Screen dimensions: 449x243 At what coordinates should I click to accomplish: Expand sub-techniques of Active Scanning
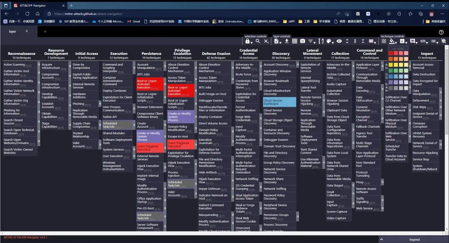coord(39,65)
